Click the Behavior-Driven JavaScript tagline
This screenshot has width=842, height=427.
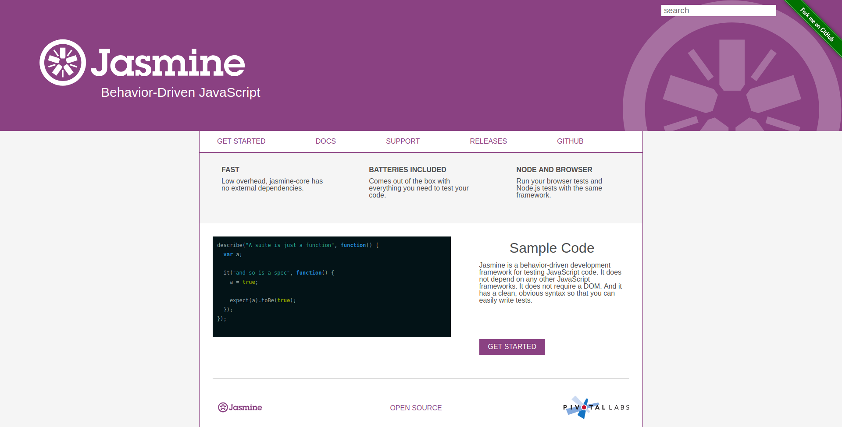tap(180, 92)
